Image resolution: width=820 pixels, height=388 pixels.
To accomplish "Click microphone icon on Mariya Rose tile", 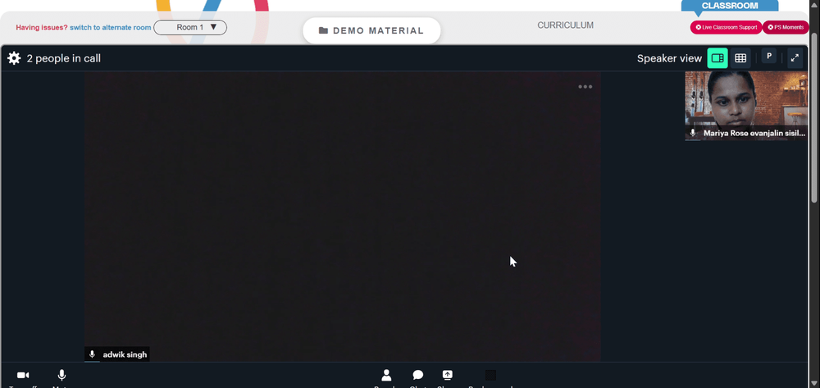I will tap(693, 134).
